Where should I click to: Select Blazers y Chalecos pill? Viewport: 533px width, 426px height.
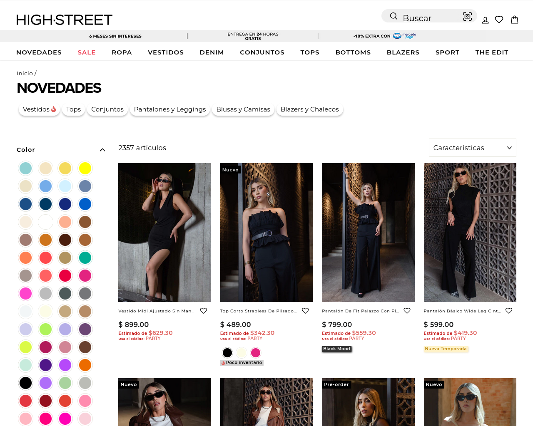pos(310,109)
